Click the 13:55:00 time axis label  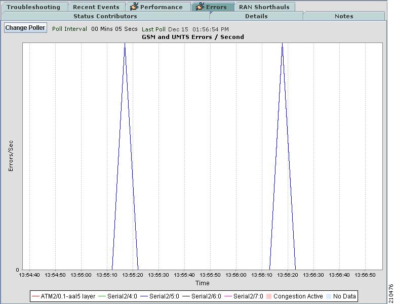(x=81, y=275)
